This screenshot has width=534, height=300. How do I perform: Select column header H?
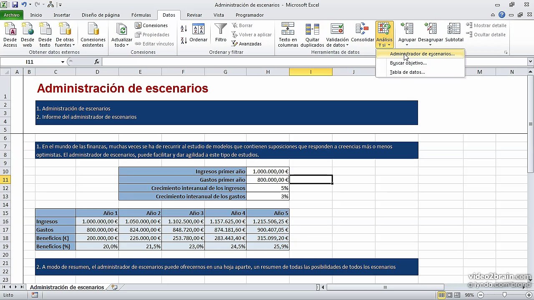click(x=268, y=72)
